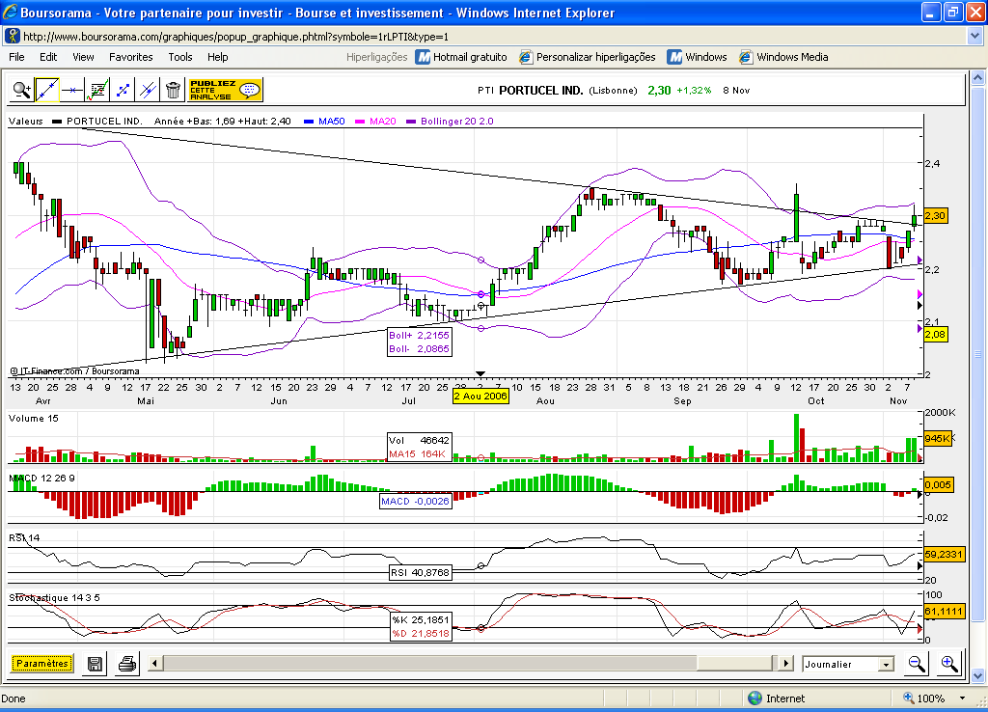Click the MACD 12 26 9 panel title
The image size is (988, 712).
(x=41, y=479)
